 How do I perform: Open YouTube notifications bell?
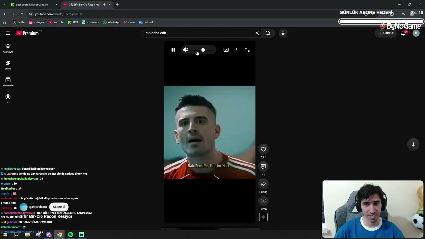403,33
